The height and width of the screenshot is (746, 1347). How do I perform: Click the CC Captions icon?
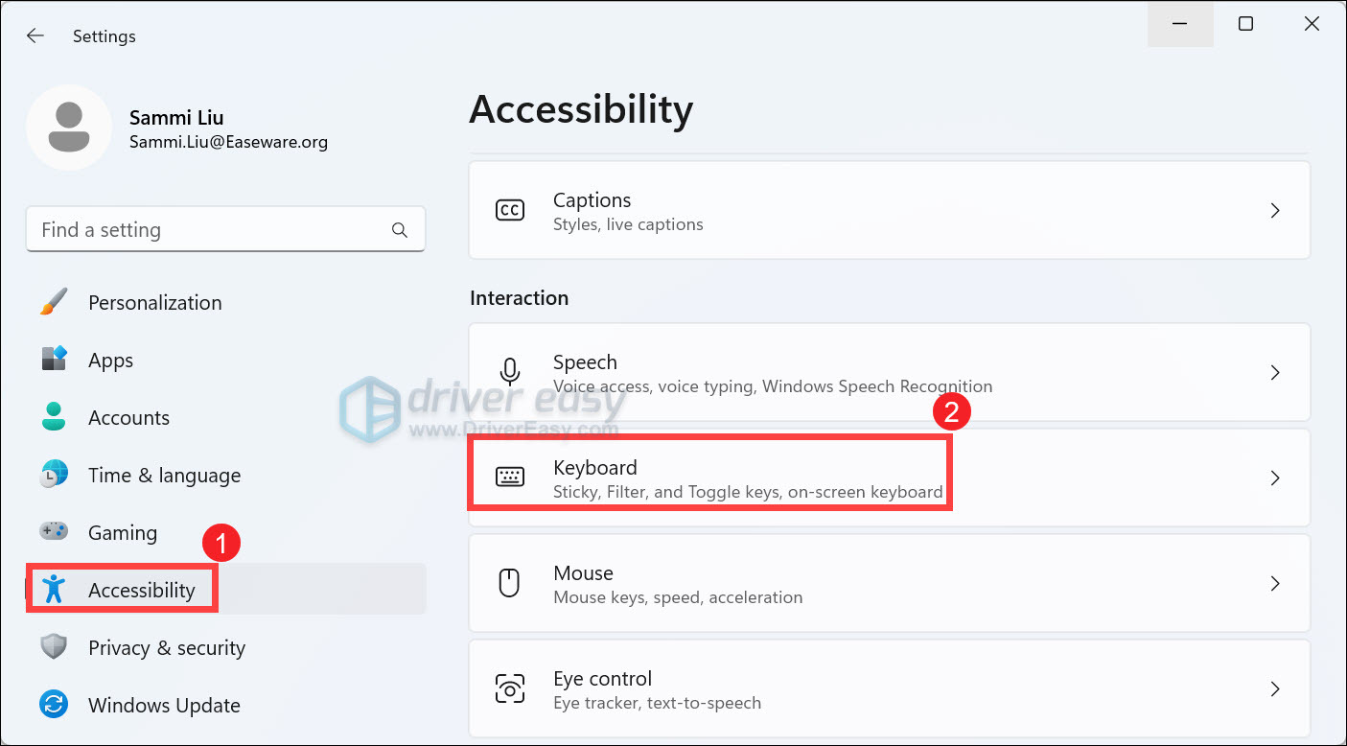coord(510,210)
